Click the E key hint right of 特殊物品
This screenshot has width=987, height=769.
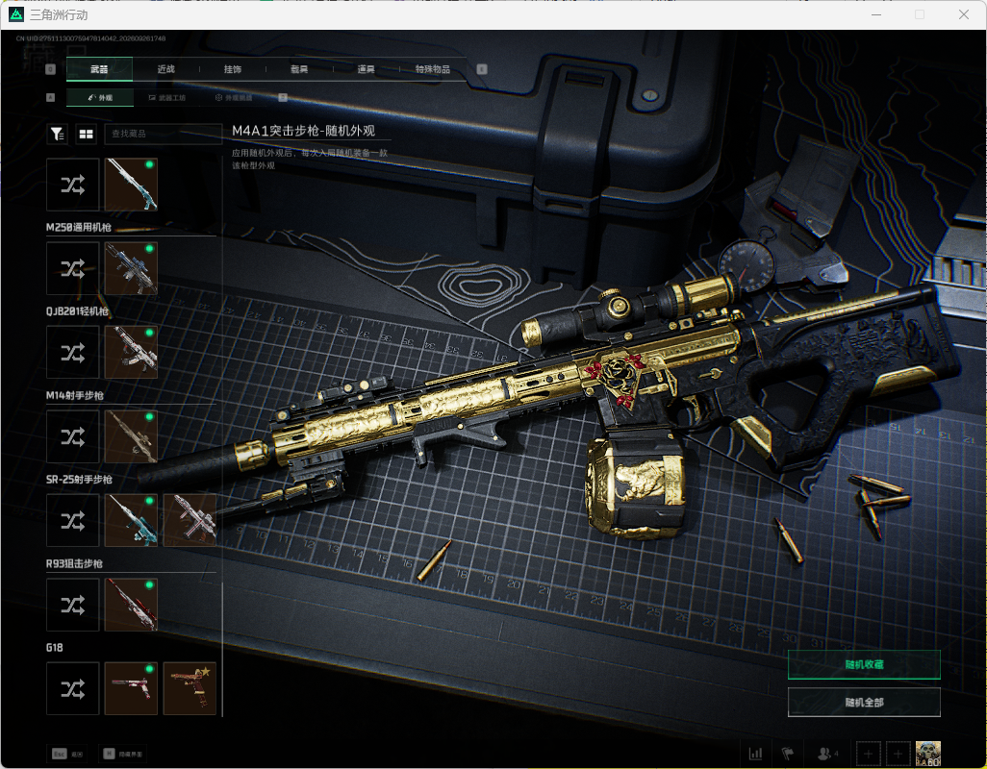pos(482,69)
